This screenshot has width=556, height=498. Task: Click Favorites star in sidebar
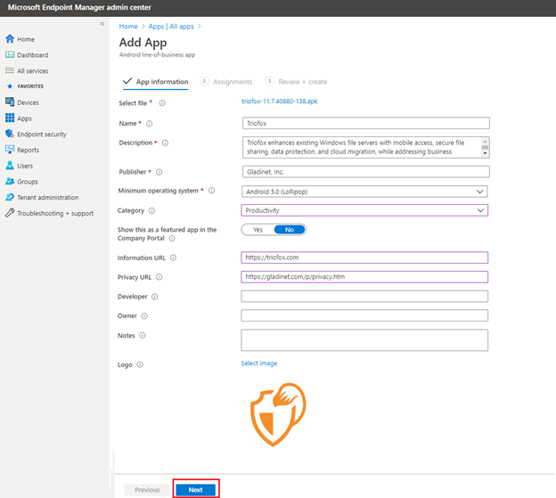pyautogui.click(x=10, y=86)
